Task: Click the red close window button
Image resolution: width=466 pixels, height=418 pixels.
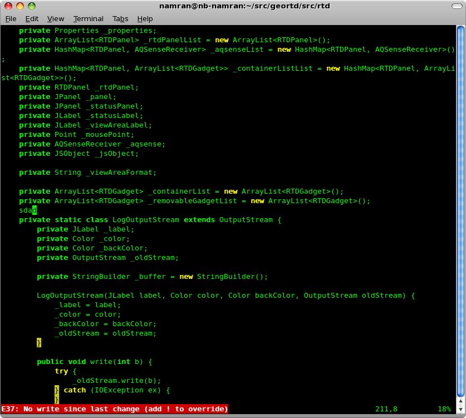Action: pyautogui.click(x=8, y=6)
